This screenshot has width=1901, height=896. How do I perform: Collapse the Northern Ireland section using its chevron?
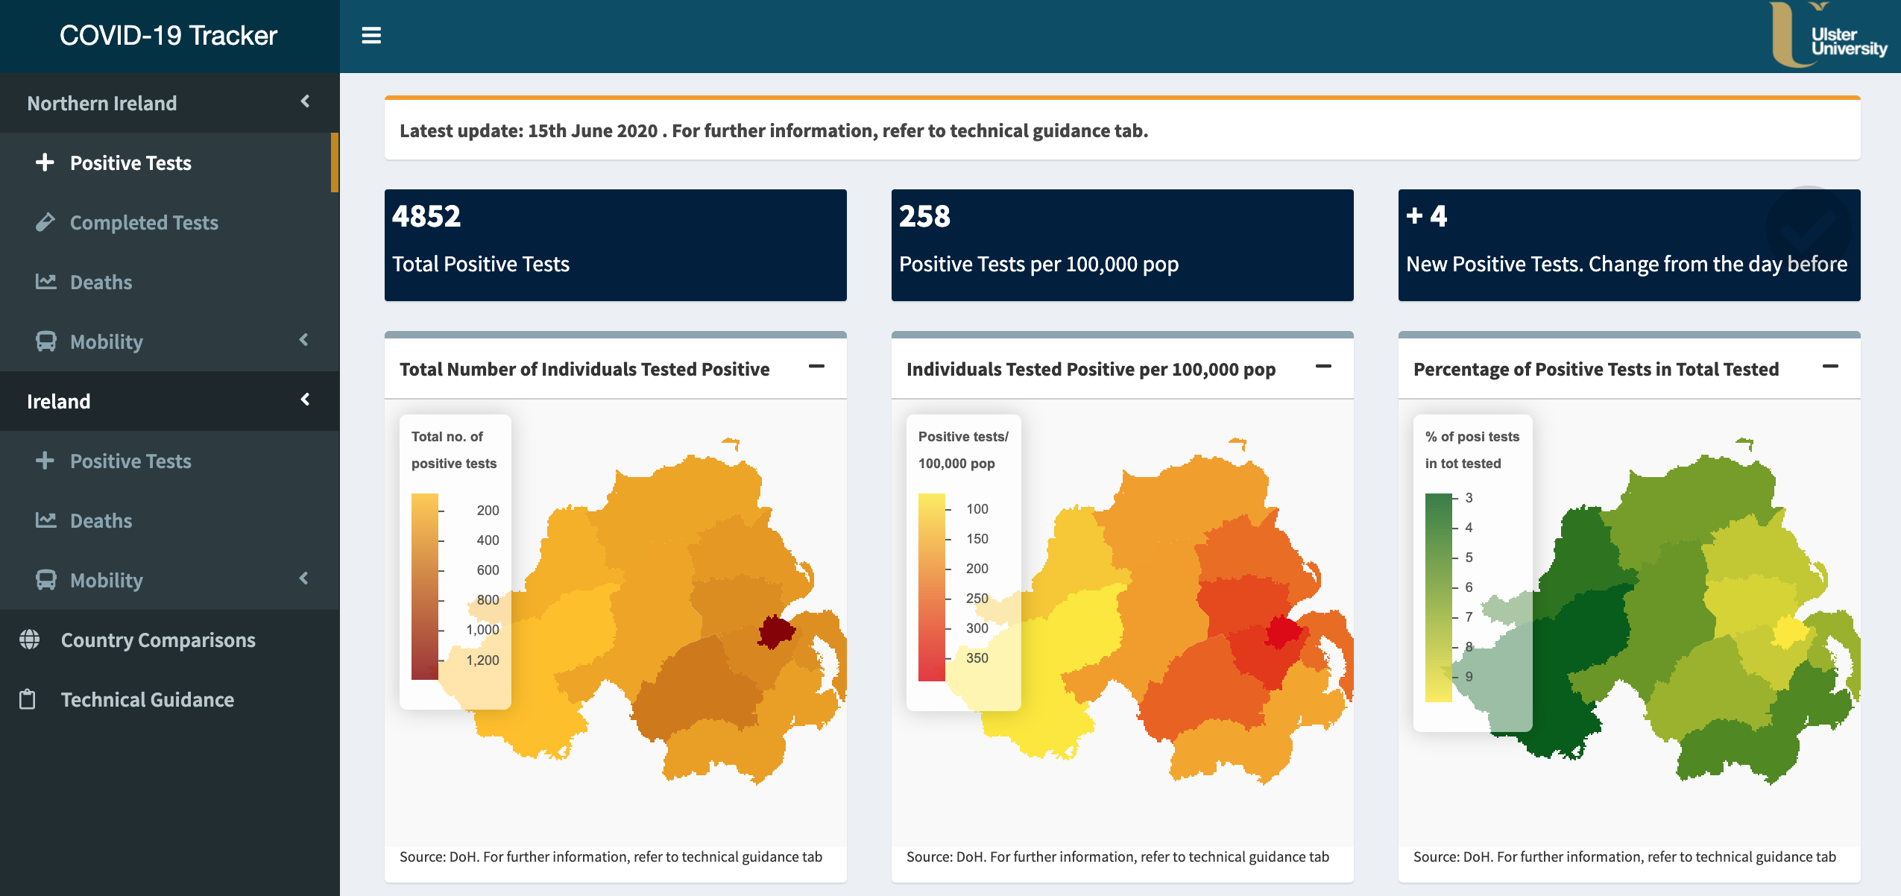coord(306,103)
